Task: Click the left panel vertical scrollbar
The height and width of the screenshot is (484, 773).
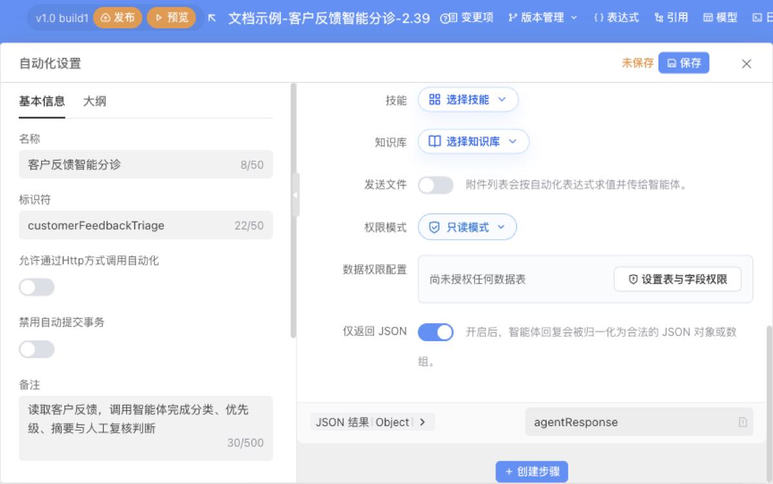Action: click(x=294, y=210)
